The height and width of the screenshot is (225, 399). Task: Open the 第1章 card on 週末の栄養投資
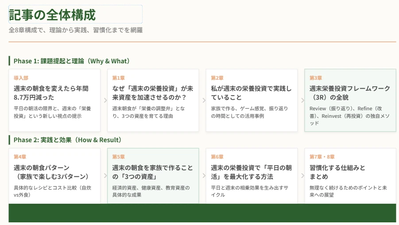[153, 100]
